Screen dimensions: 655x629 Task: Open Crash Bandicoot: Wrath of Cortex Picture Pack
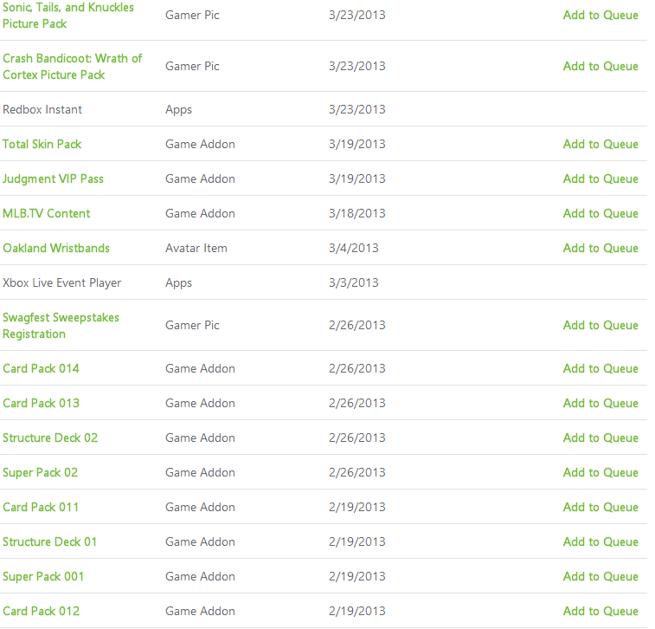[x=73, y=67]
